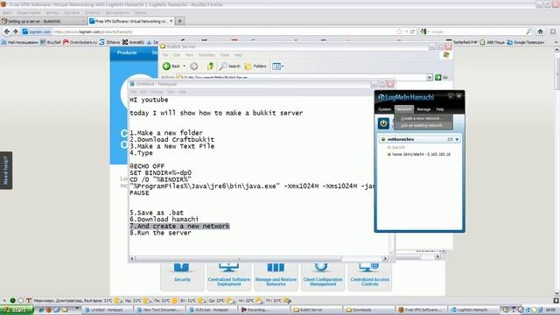Click the Client Configuration Management tile

[x=323, y=276]
